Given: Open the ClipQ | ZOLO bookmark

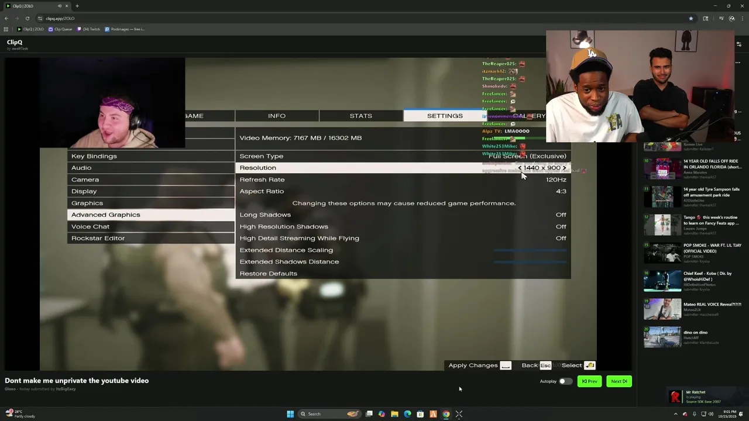Looking at the screenshot, I should (x=30, y=29).
